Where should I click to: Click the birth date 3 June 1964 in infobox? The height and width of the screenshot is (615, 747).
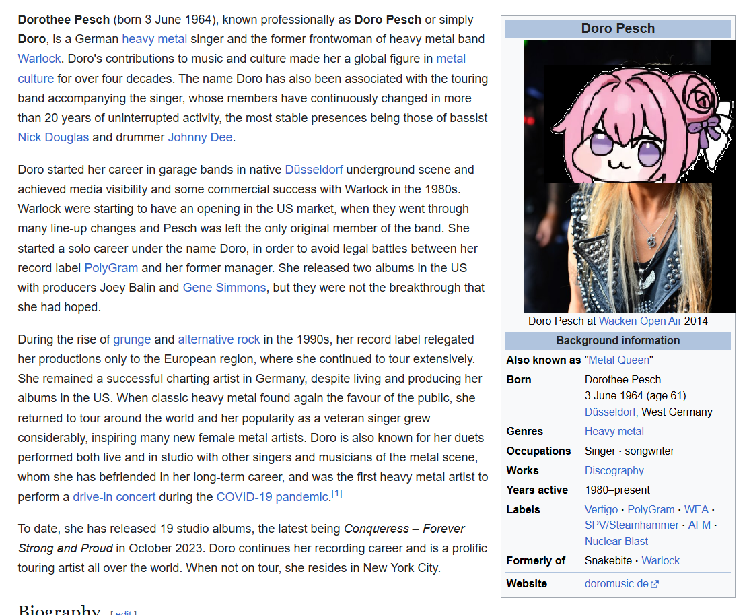(x=614, y=395)
